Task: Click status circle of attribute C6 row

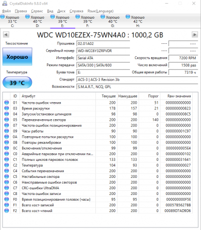Action: coord(7,182)
